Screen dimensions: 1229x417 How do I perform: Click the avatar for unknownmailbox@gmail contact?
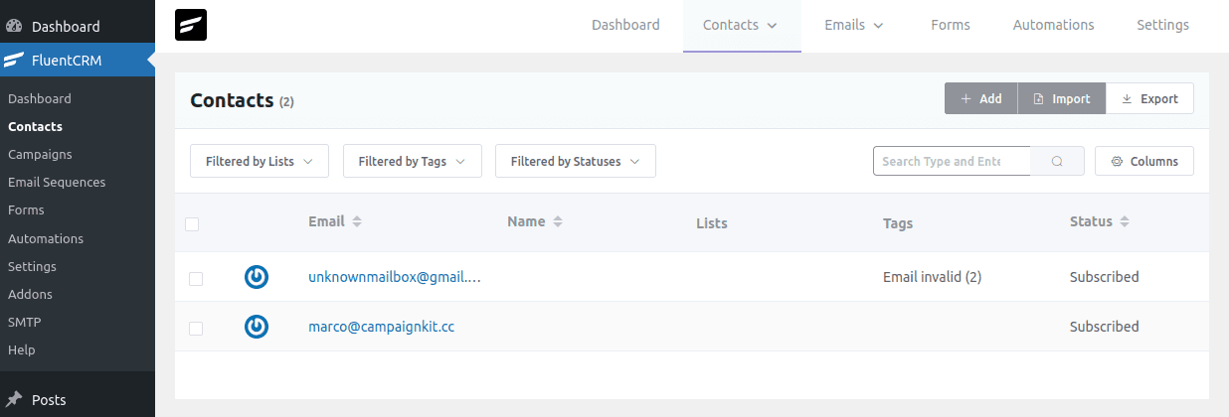257,277
